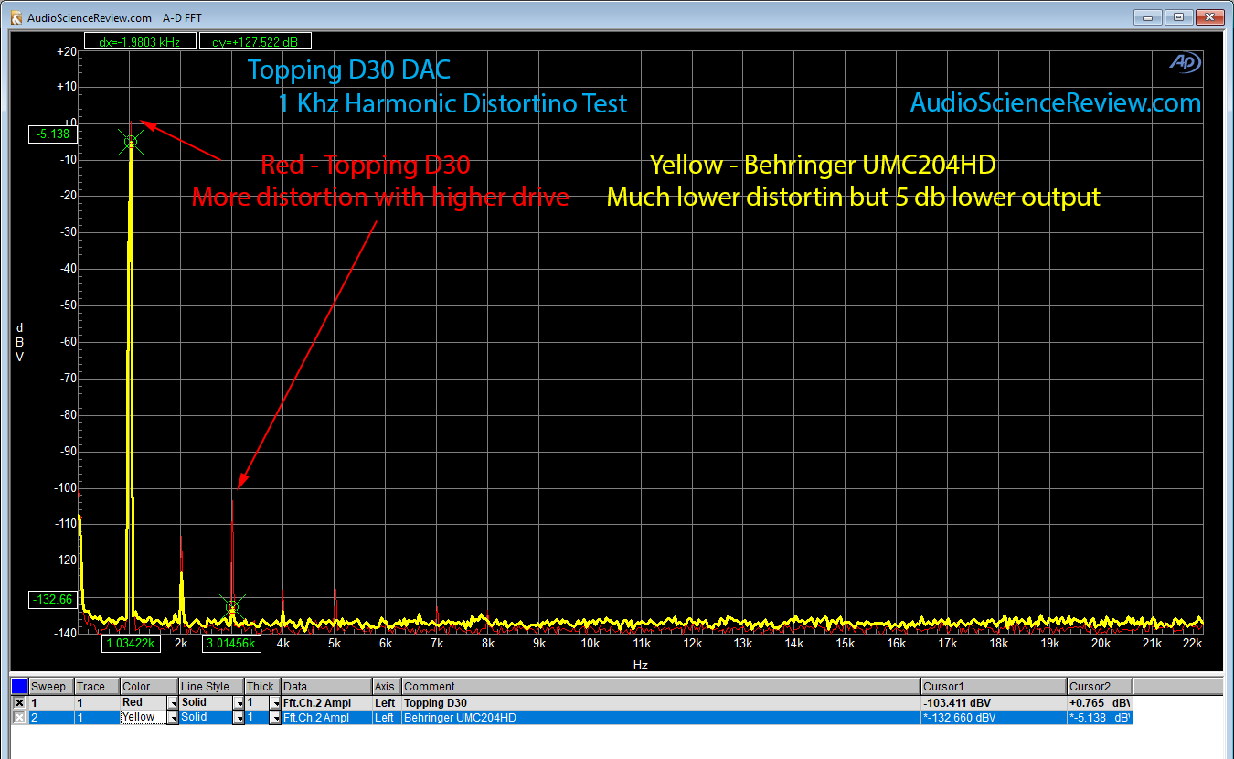
Task: Click the 1.03422k cursor frequency label
Action: [133, 644]
